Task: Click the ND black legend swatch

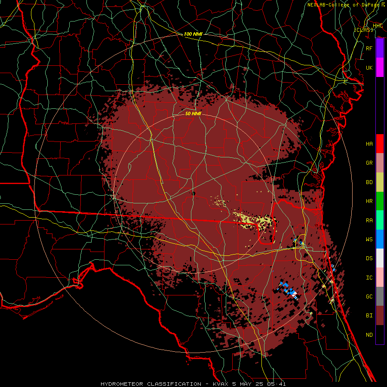Action: (x=380, y=335)
